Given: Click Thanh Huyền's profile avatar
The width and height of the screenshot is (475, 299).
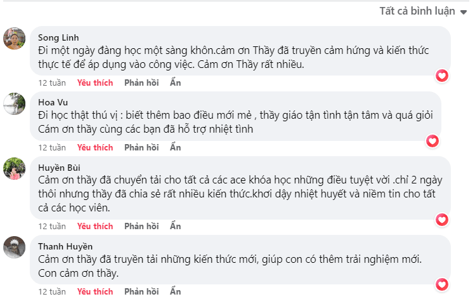Looking at the screenshot, I should pos(15,247).
